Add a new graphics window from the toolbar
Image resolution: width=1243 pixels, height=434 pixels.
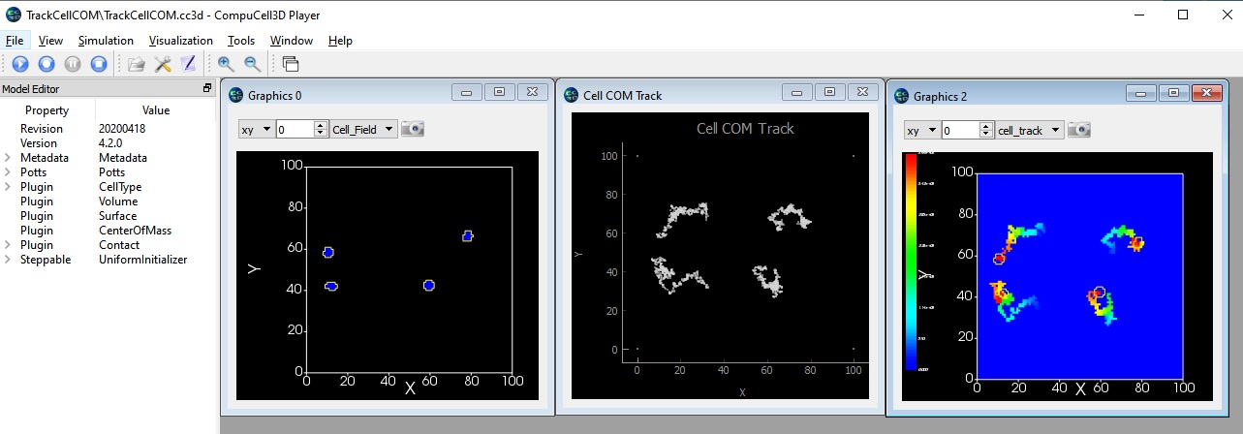tap(291, 64)
